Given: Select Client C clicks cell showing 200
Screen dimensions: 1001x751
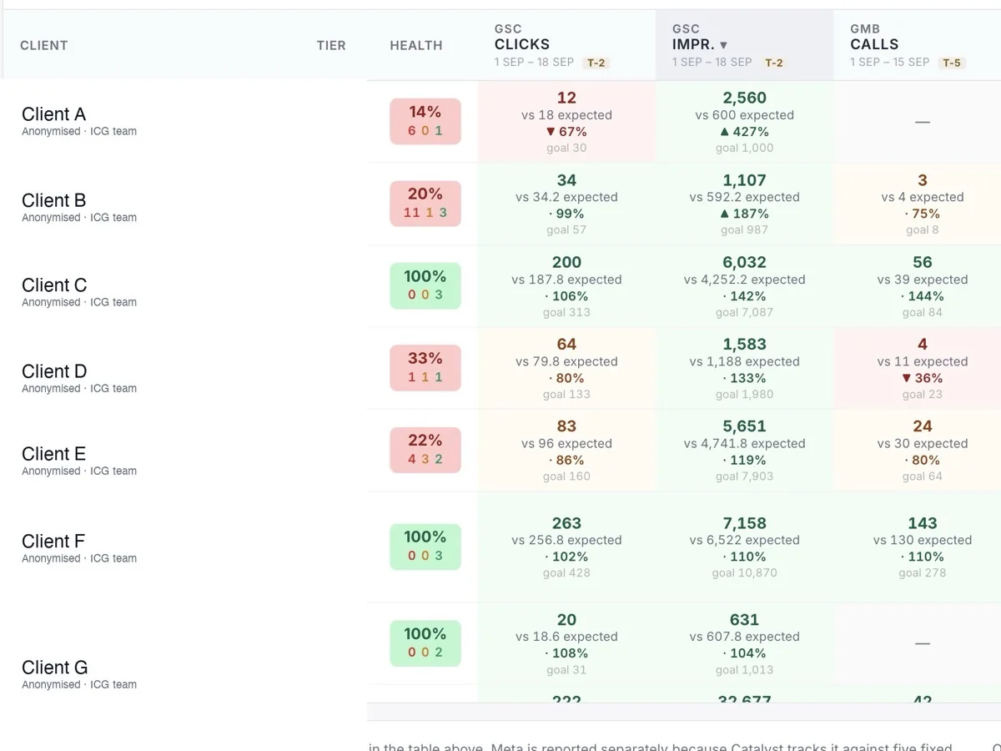Looking at the screenshot, I should 566,286.
